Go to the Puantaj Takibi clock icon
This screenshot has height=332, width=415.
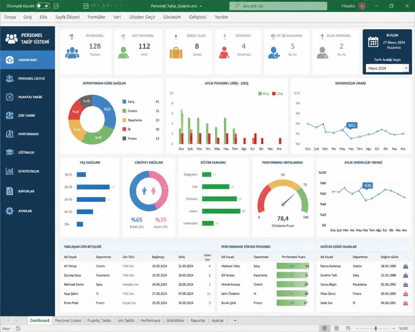[x=9, y=97]
